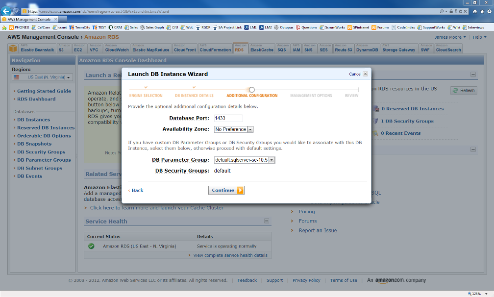Open the TeamCity bookmark
The image size is (494, 297).
79,27
